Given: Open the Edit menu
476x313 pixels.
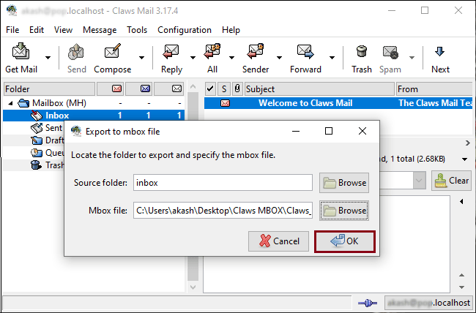Looking at the screenshot, I should 37,30.
